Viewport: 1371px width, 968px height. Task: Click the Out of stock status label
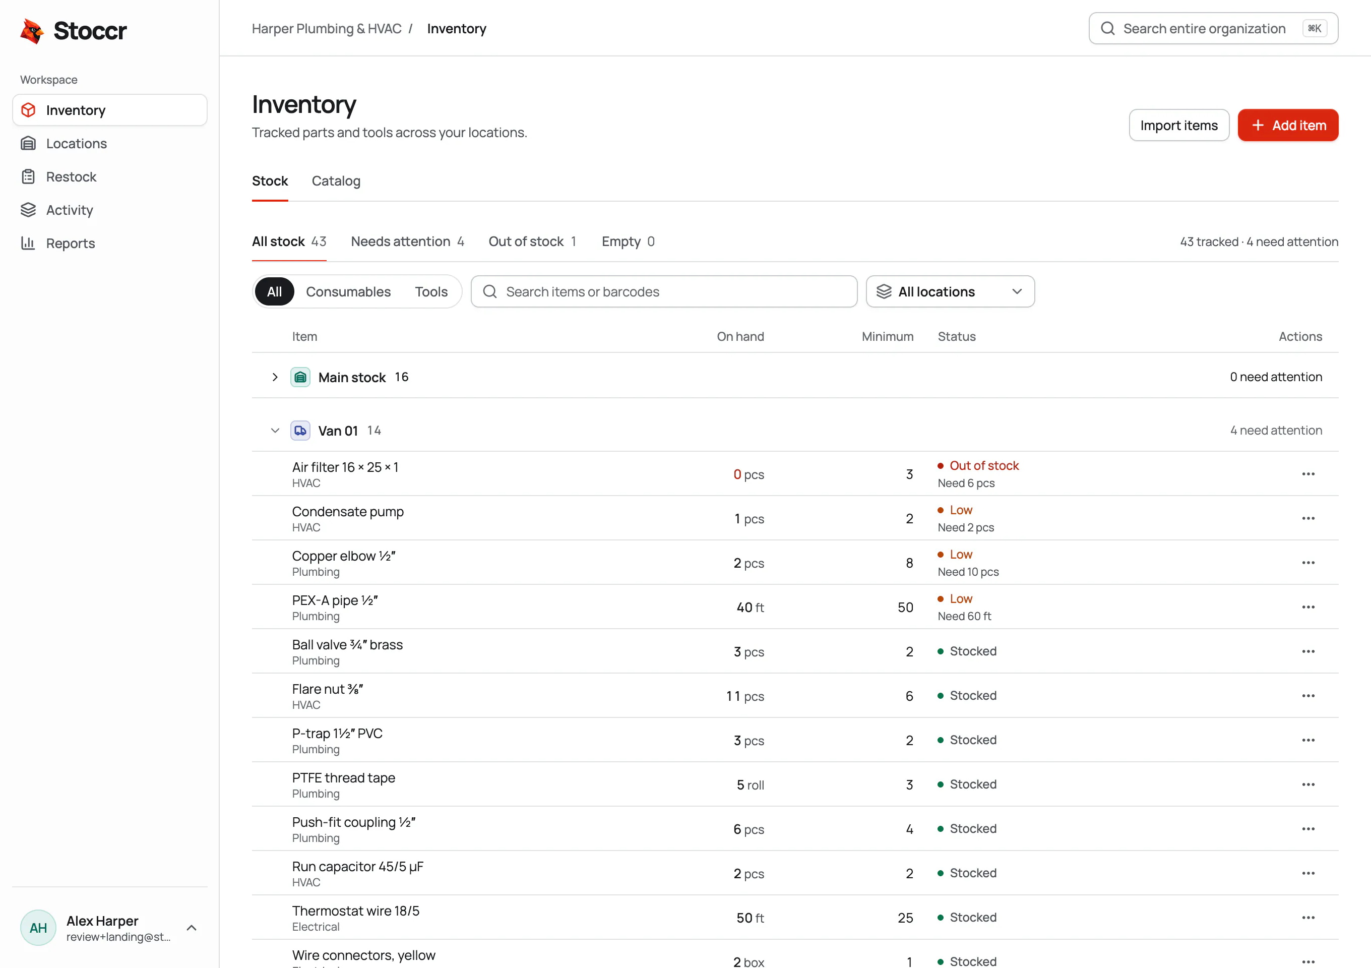coord(984,466)
